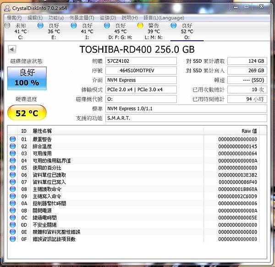Open the 佈景主題(T) menu
Image resolution: width=275 pixels, height=267 pixels.
pos(82,18)
